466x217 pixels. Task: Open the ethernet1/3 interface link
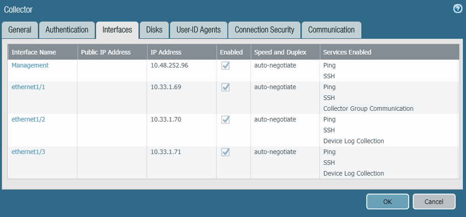[x=28, y=152]
